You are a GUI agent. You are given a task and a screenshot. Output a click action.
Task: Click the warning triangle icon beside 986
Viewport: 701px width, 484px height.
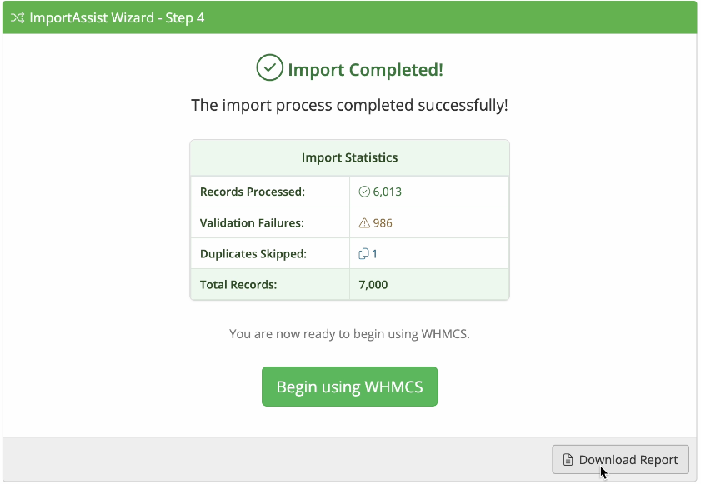(364, 222)
